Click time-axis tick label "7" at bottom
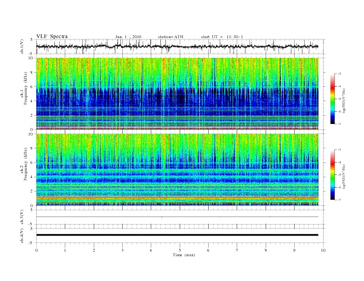 (x=237, y=250)
